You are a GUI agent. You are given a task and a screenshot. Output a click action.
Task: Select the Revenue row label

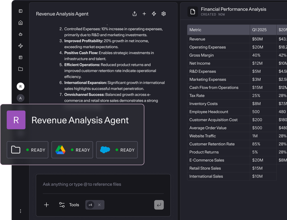click(197, 39)
